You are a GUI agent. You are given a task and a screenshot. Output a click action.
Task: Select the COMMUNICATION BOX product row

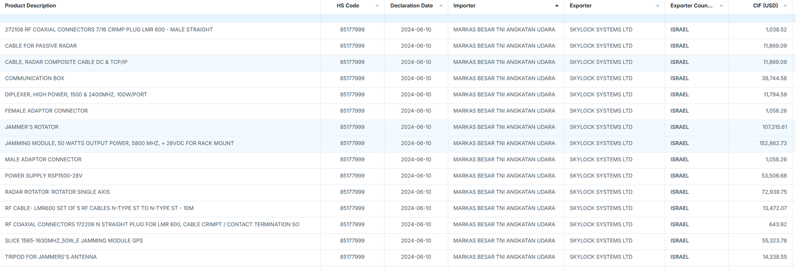click(x=35, y=78)
